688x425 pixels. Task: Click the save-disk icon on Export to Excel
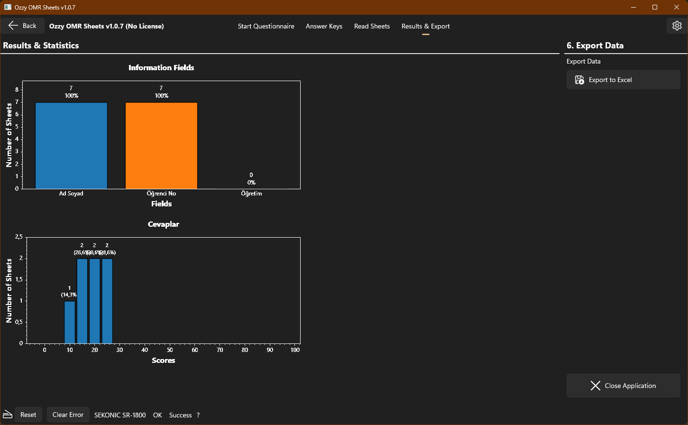point(579,80)
